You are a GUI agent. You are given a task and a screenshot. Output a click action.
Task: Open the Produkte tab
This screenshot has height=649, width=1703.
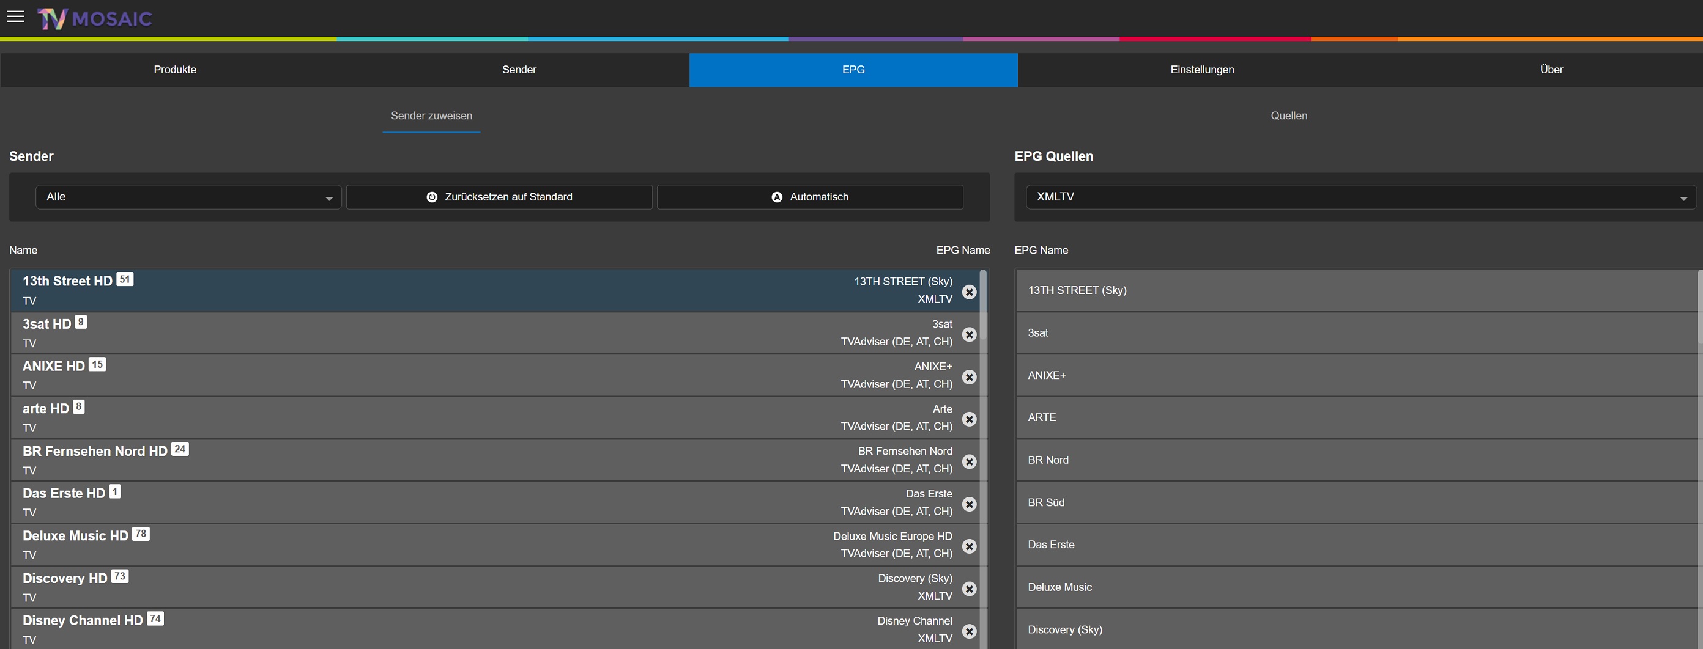click(175, 70)
